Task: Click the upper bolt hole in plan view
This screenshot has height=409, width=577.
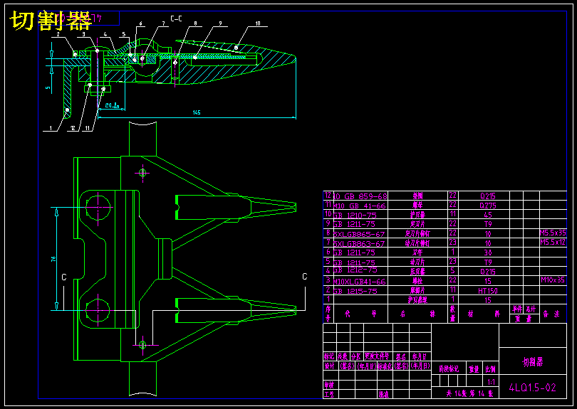Action: point(98,207)
